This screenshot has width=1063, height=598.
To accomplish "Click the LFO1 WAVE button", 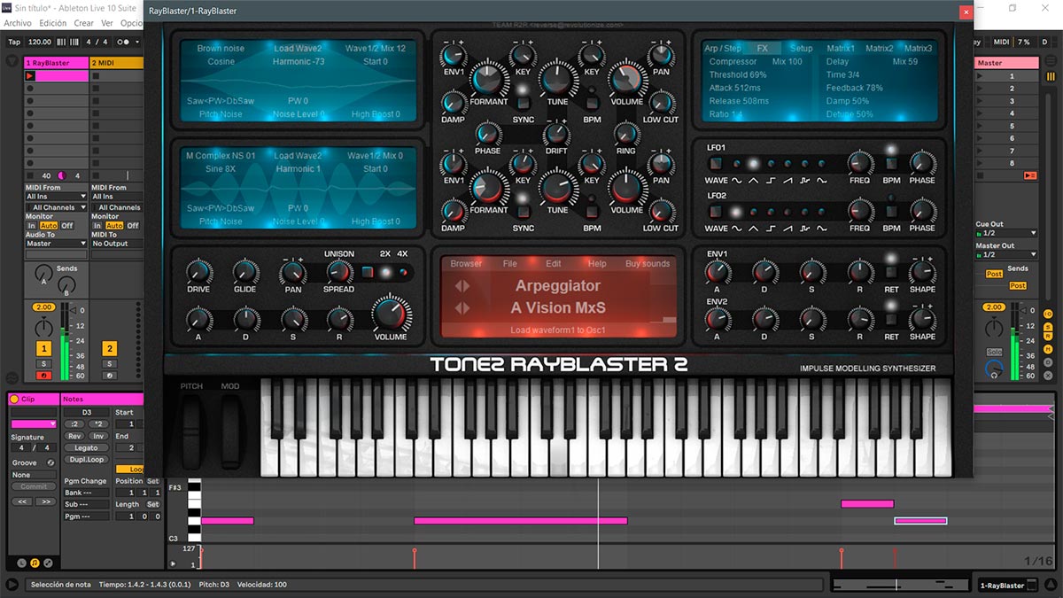I will 716,164.
